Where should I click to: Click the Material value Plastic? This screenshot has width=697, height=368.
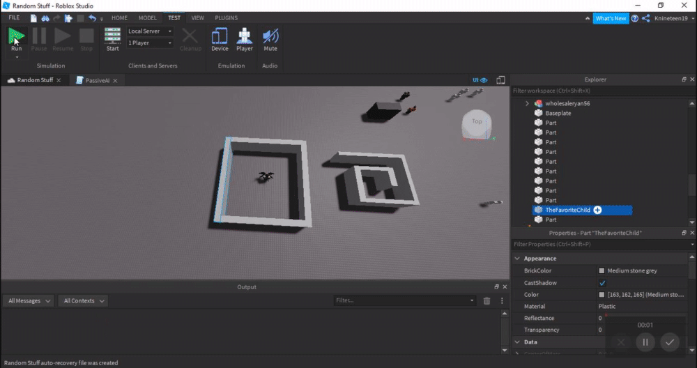(x=607, y=306)
